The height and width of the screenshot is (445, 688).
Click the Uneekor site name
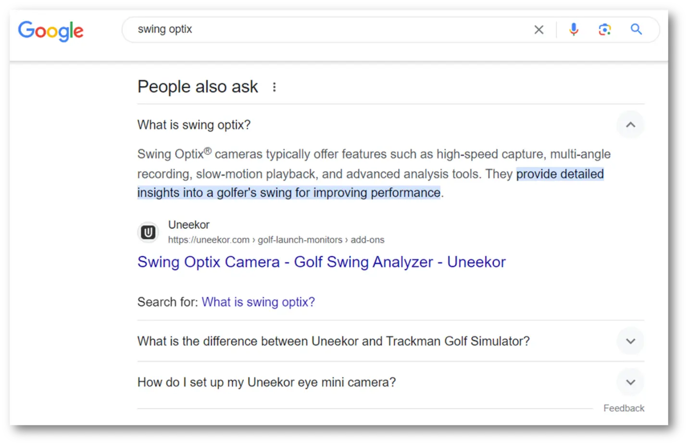(x=189, y=225)
